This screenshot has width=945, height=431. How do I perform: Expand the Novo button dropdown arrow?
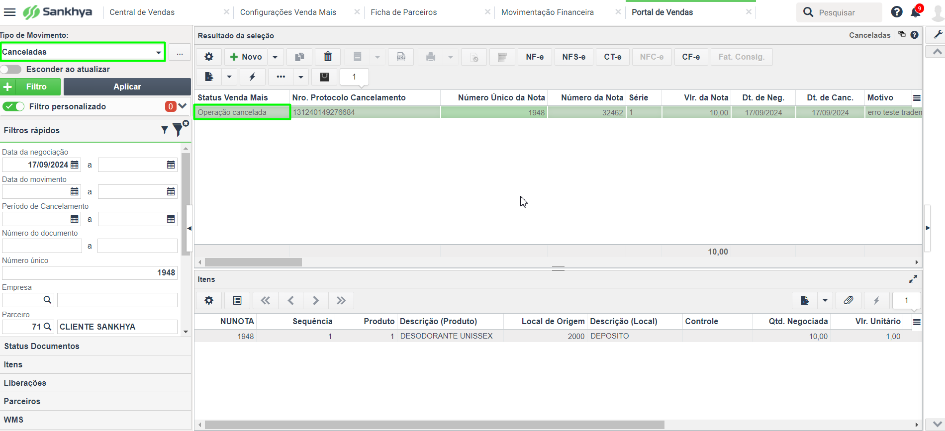coord(275,57)
